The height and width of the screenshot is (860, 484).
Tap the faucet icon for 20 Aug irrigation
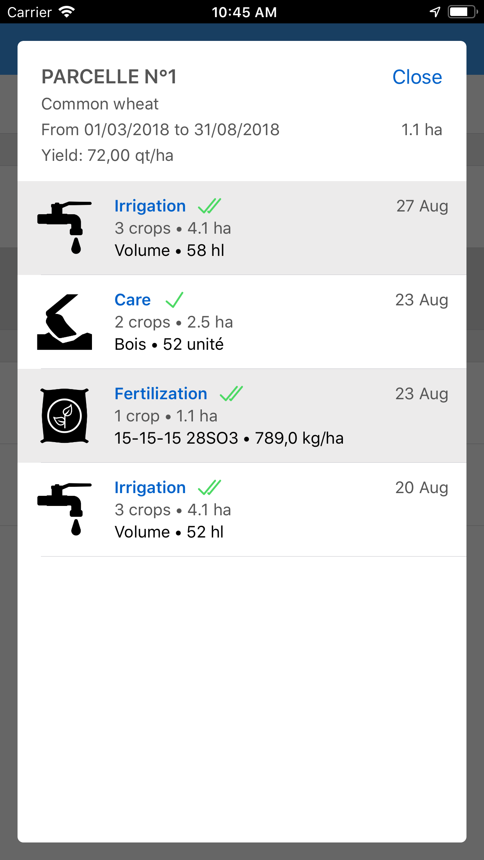click(x=65, y=509)
